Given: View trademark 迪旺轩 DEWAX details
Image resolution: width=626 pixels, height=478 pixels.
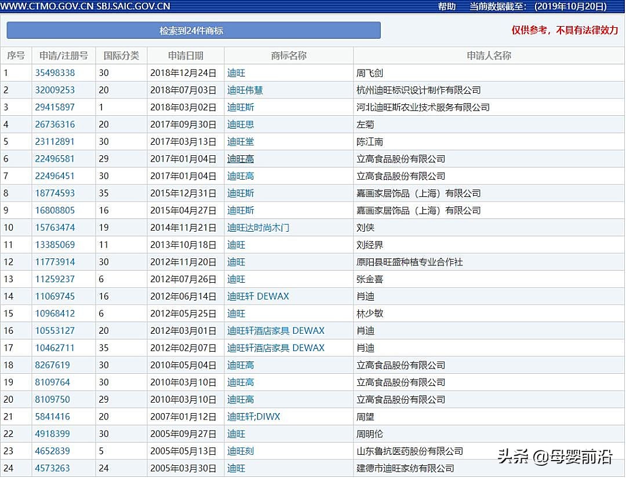Looking at the screenshot, I should coord(256,296).
